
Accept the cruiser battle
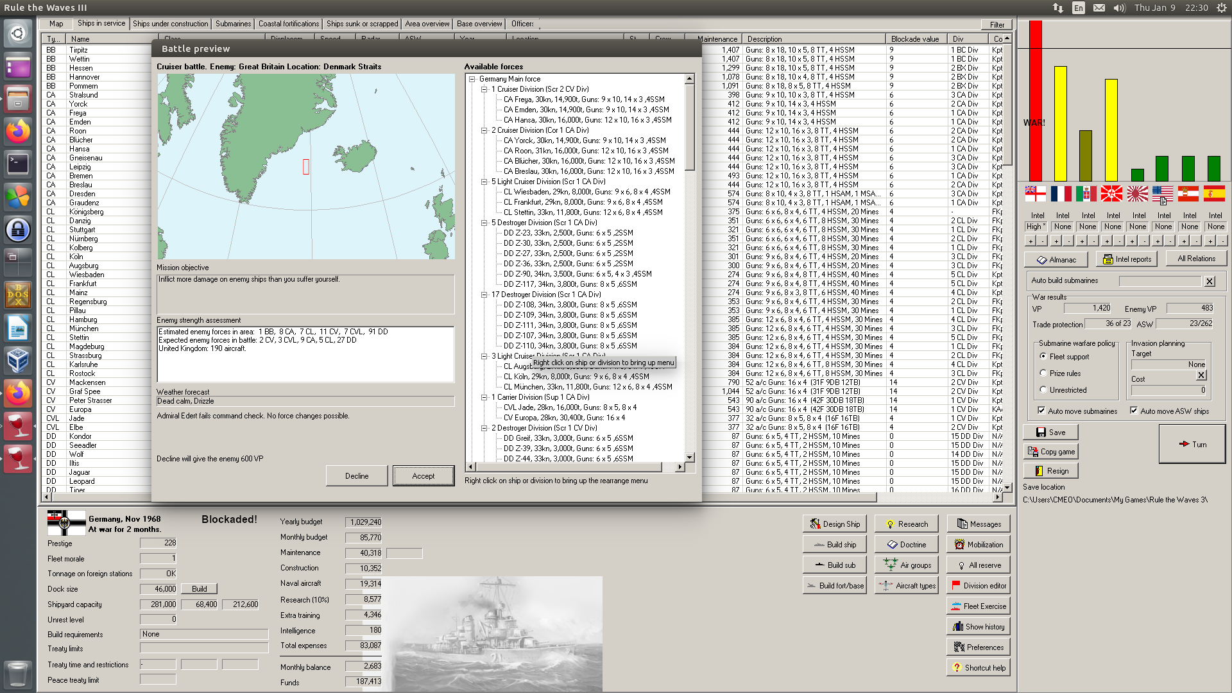[x=424, y=476]
